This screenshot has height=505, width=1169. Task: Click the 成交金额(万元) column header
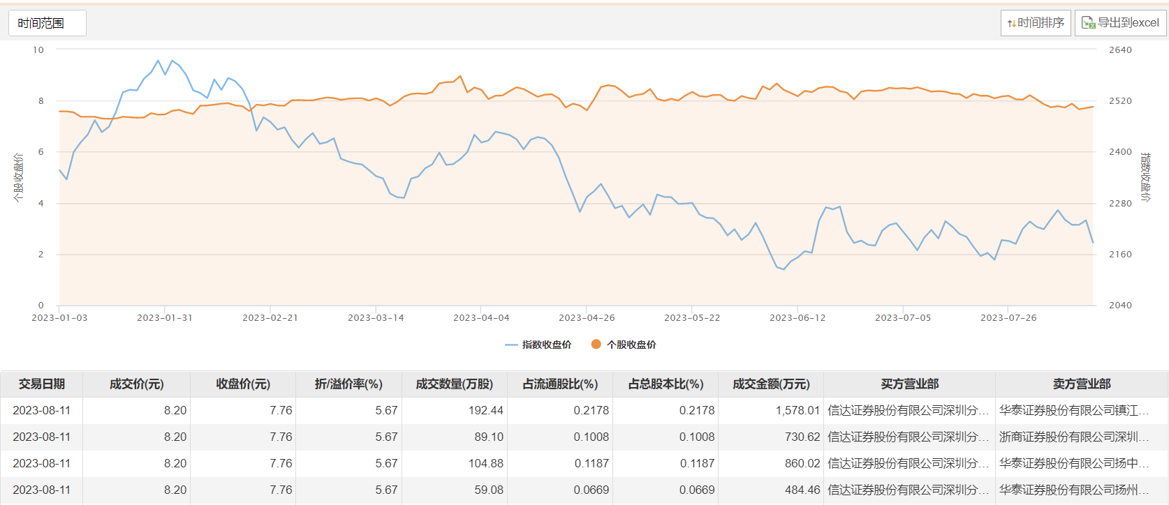[771, 384]
